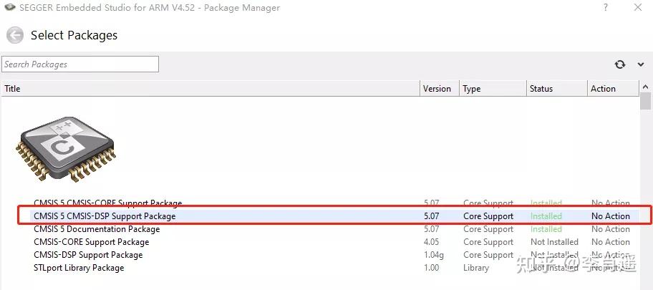Click No Action for CMSIS-CORE Support Package
Screen dimensions: 653x290
(x=610, y=242)
